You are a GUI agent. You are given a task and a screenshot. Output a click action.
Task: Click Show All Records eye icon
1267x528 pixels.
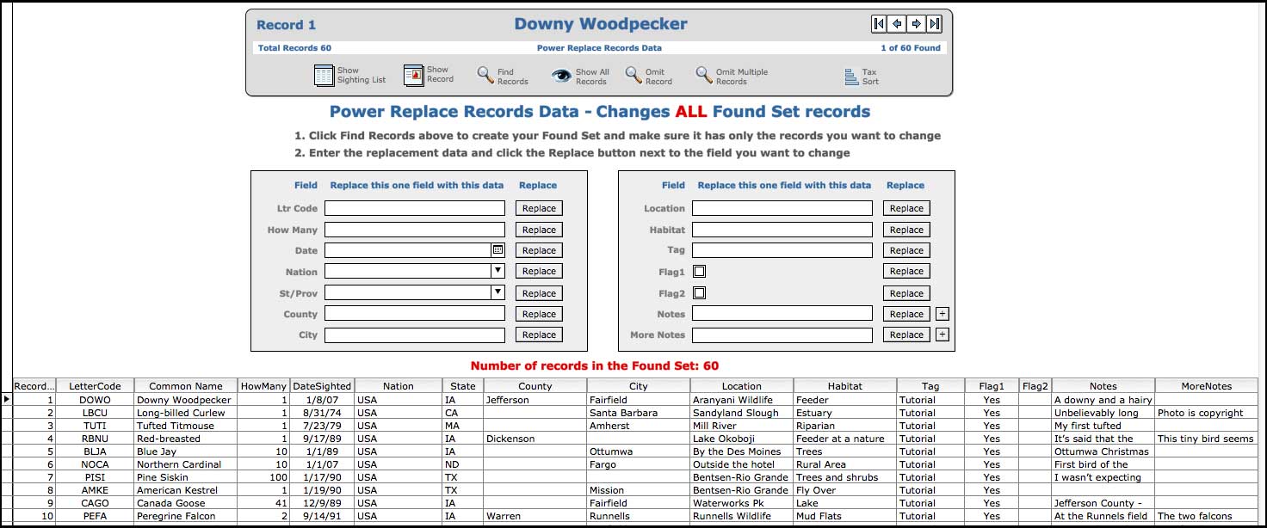[561, 76]
